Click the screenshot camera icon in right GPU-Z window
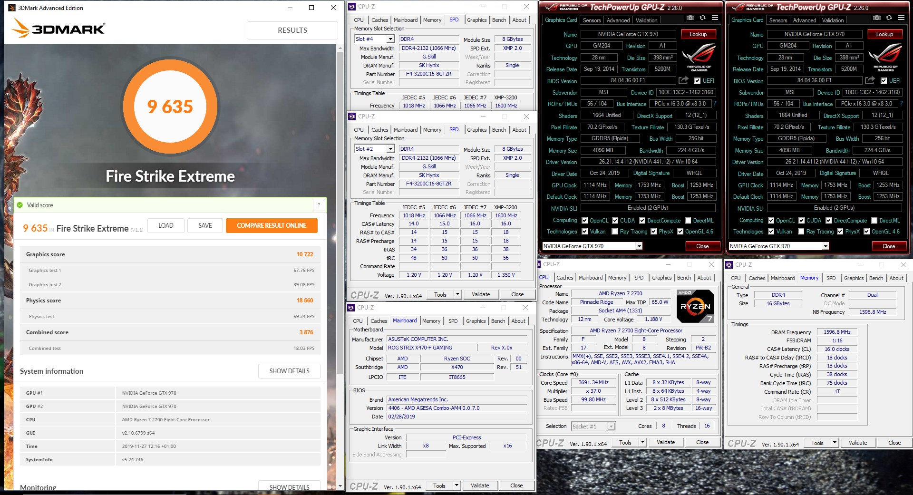Screen dimensions: 913x495 pos(876,18)
